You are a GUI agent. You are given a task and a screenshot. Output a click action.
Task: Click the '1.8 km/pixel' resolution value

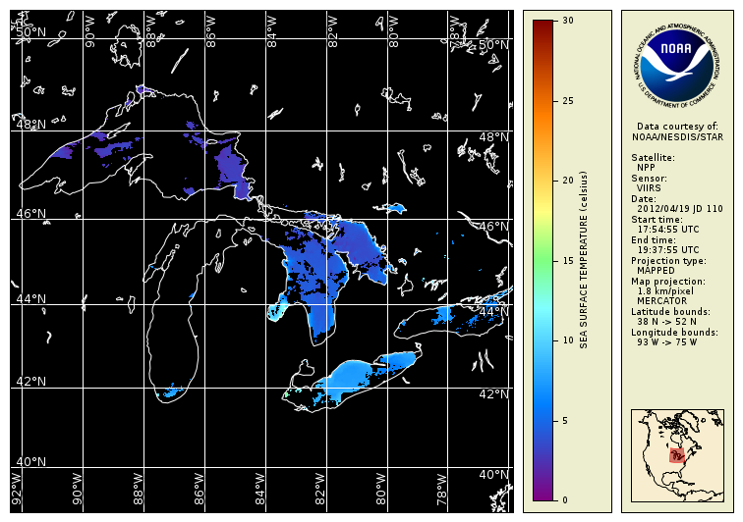point(665,291)
